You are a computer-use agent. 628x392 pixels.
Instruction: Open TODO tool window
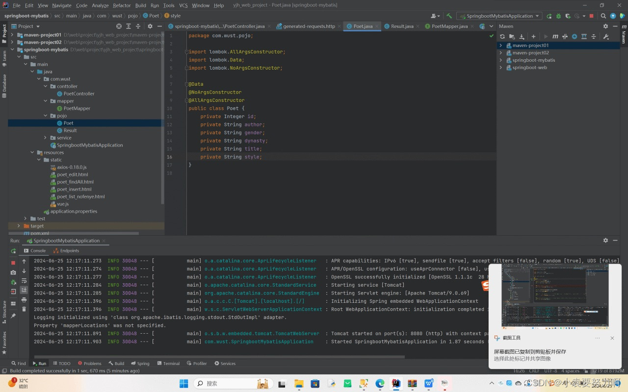61,364
